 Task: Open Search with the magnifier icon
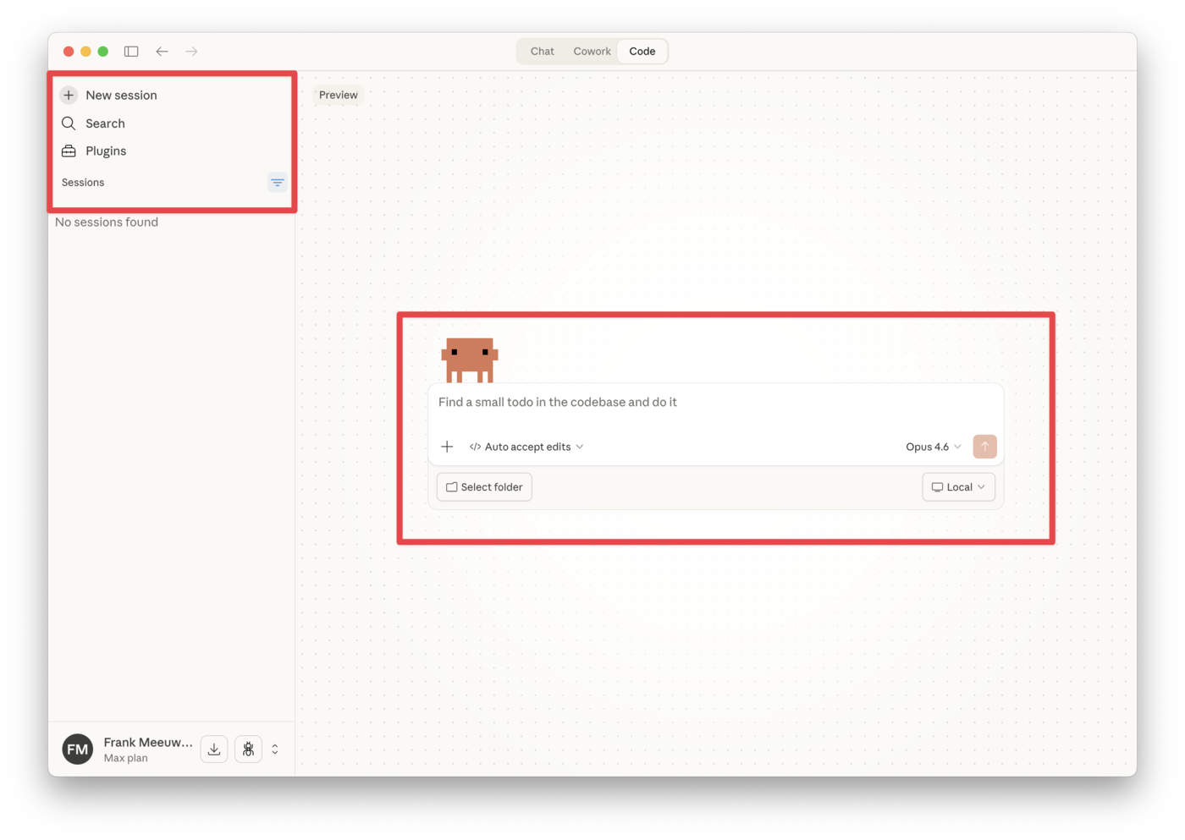[68, 123]
